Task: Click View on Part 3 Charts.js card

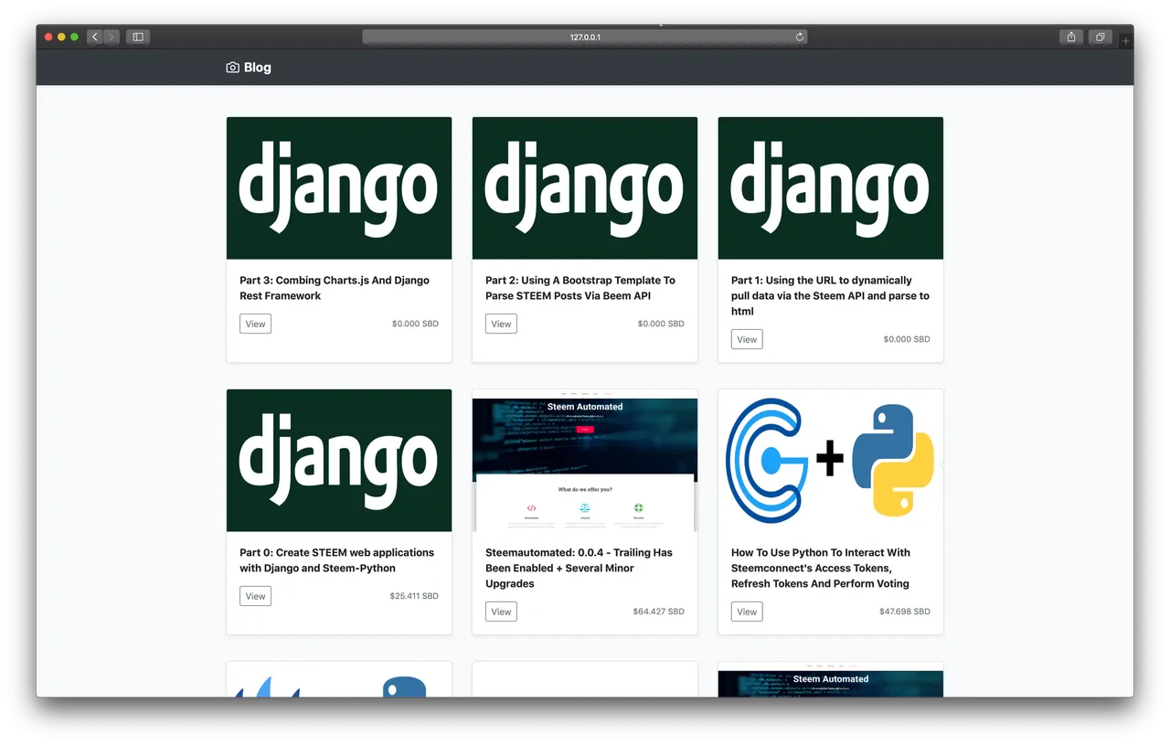Action: (255, 324)
